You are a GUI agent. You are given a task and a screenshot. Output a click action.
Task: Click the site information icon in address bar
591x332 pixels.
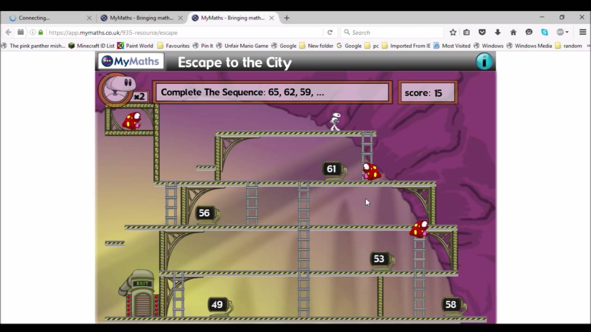(x=33, y=32)
